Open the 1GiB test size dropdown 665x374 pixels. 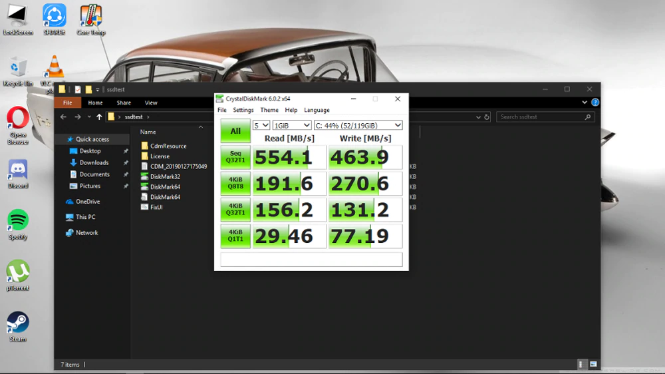click(292, 125)
